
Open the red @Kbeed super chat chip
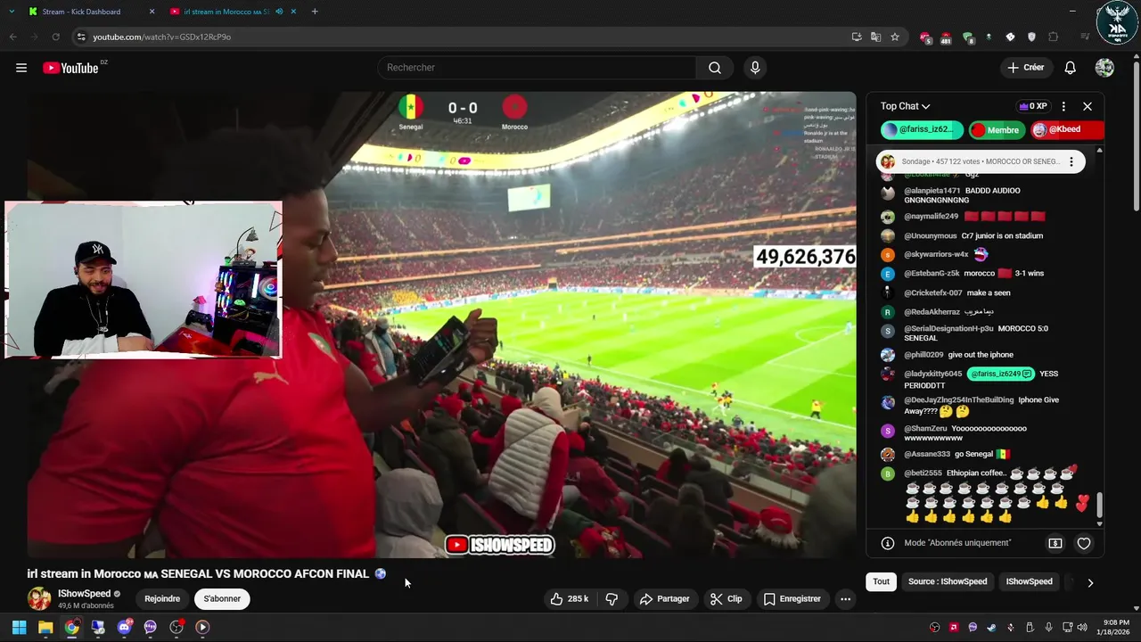point(1067,129)
